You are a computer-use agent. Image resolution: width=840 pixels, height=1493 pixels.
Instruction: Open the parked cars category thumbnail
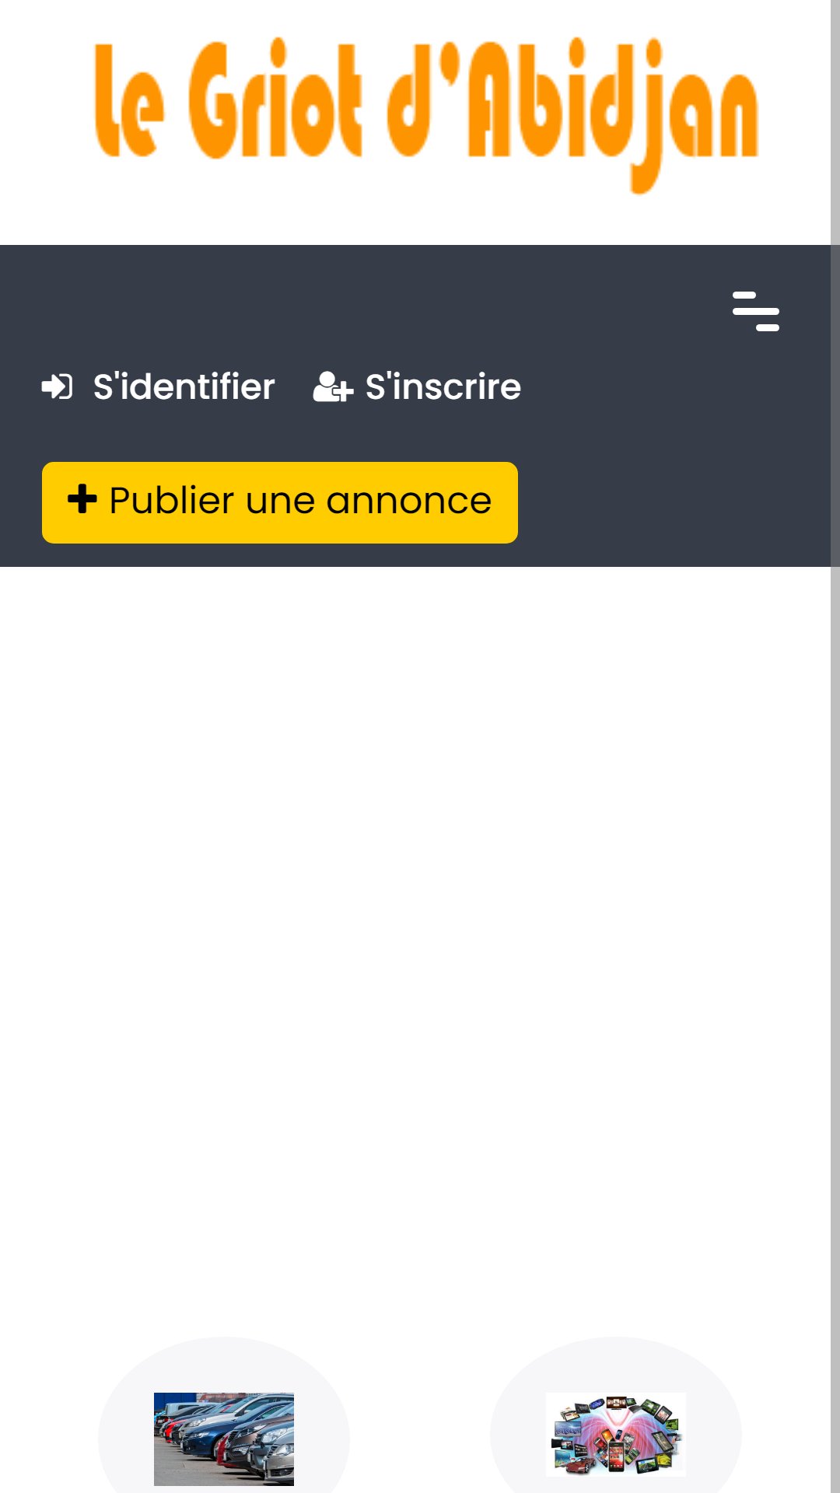tap(224, 1439)
